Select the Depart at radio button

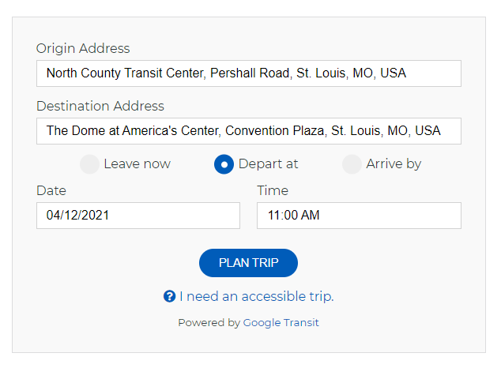[x=224, y=164]
